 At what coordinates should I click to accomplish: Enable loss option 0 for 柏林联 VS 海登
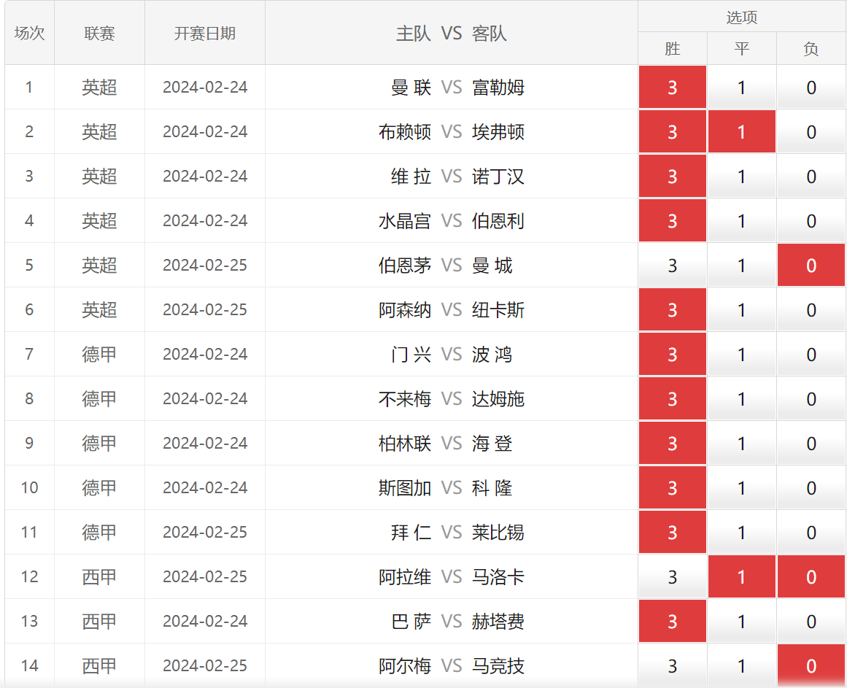point(811,443)
